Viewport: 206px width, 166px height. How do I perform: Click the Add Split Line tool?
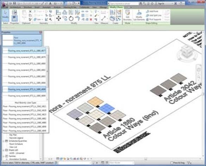pyautogui.click(x=154, y=16)
